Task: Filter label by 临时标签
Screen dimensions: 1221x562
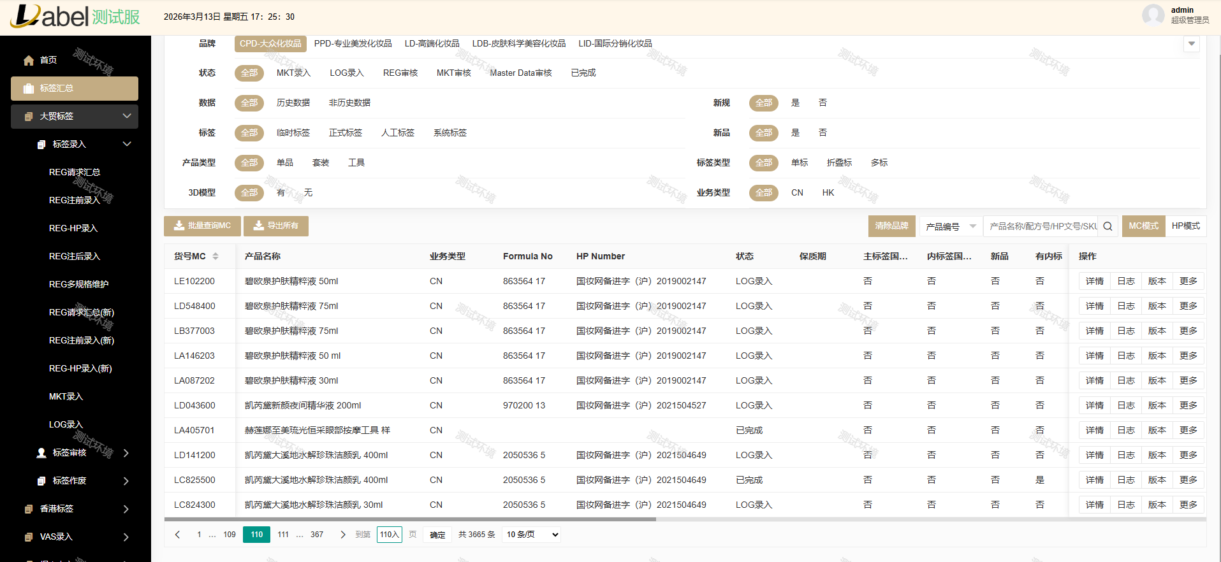Action: click(x=293, y=133)
